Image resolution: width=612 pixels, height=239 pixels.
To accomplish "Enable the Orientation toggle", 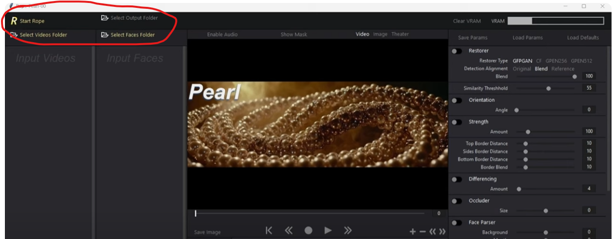I will [x=457, y=100].
